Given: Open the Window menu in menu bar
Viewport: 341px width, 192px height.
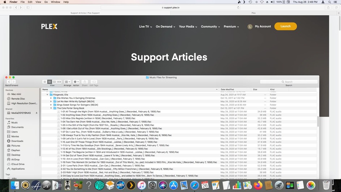Looking at the screenshot, I should point(55,2).
